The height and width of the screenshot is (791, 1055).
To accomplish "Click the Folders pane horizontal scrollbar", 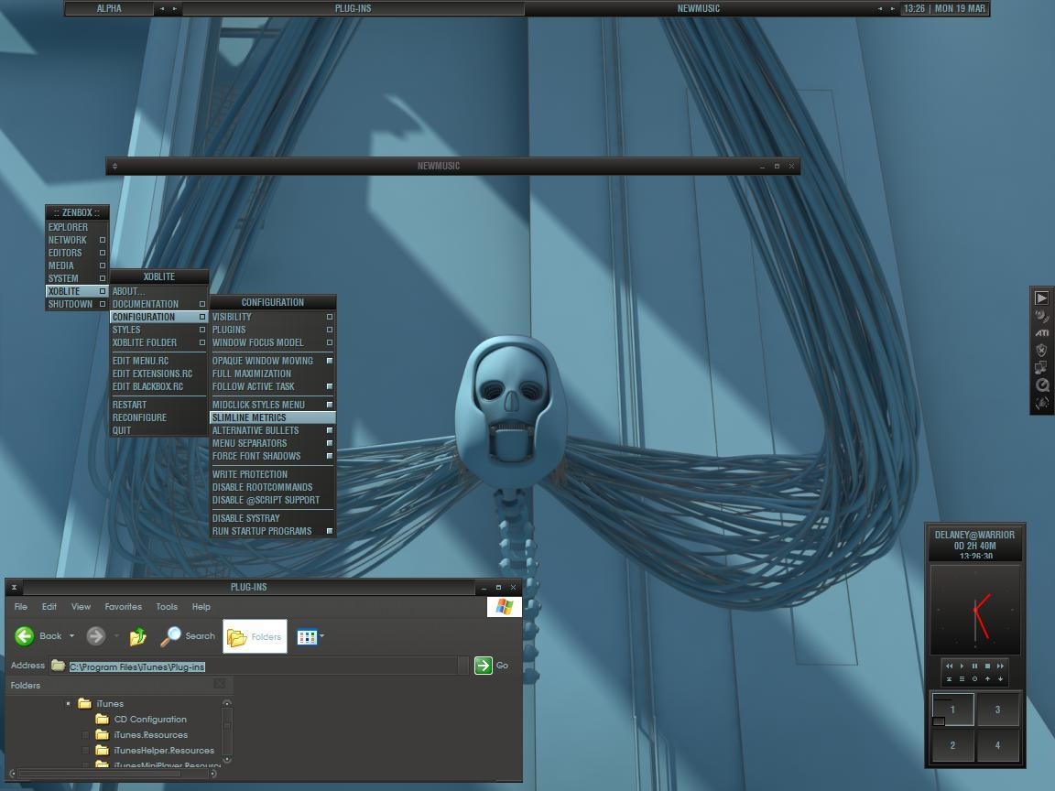I will (113, 774).
